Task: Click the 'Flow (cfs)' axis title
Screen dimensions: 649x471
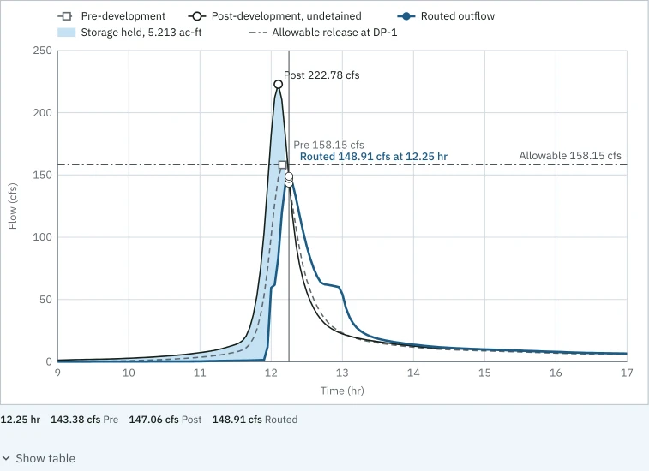Action: pyautogui.click(x=12, y=206)
